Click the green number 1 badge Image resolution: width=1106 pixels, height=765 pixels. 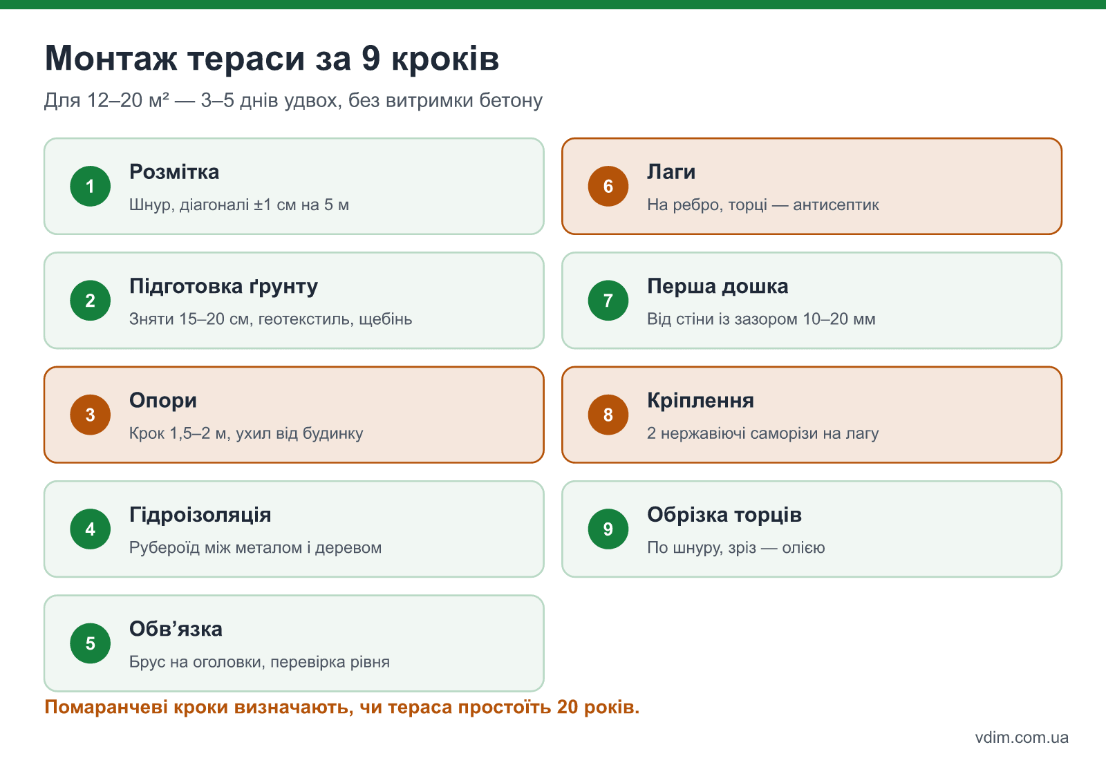point(91,186)
